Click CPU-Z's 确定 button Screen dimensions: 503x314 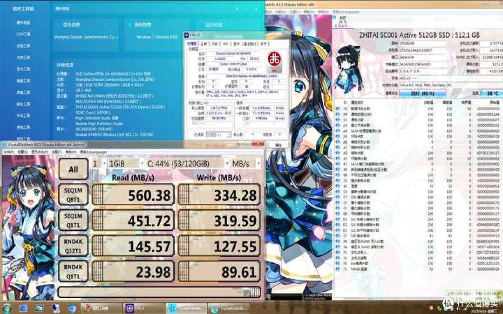279,145
